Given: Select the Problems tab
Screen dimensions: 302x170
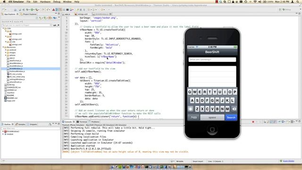Looking at the screenshot, I should (94, 122).
